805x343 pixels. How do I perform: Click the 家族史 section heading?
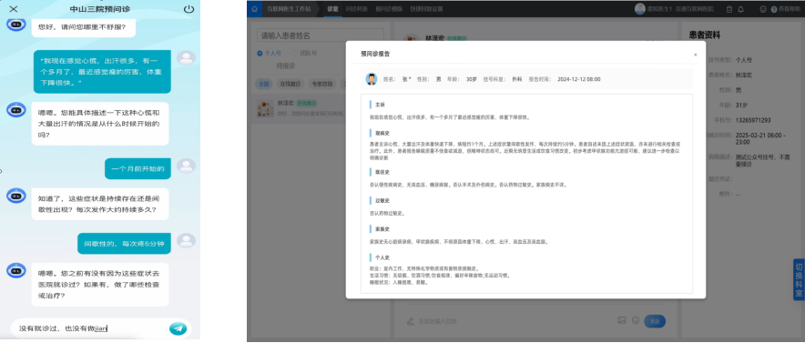pyautogui.click(x=382, y=228)
